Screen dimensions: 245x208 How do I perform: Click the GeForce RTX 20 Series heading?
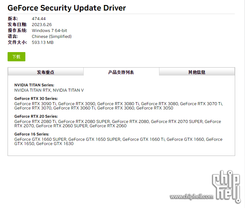click(x=36, y=116)
